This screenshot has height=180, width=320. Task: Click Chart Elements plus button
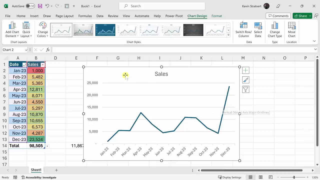(x=245, y=70)
